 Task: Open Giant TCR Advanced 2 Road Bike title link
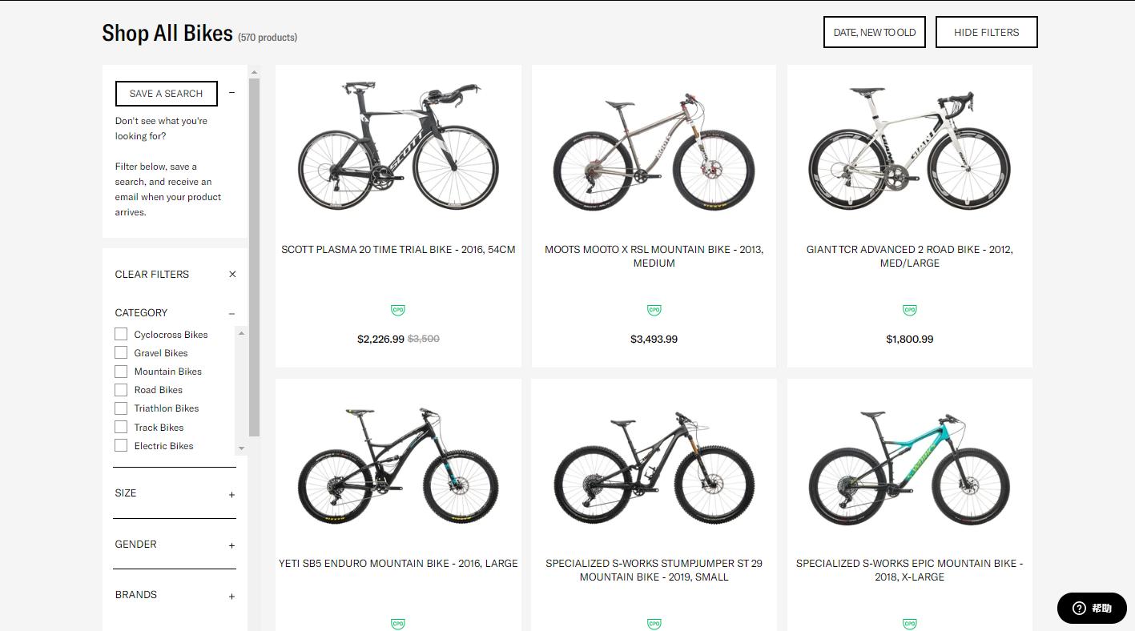coord(909,256)
